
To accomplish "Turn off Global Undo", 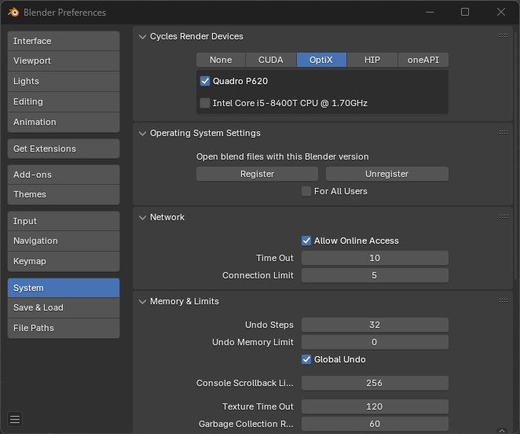I will 306,359.
